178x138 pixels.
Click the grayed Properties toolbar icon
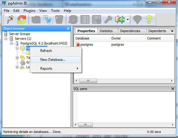click(x=36, y=20)
